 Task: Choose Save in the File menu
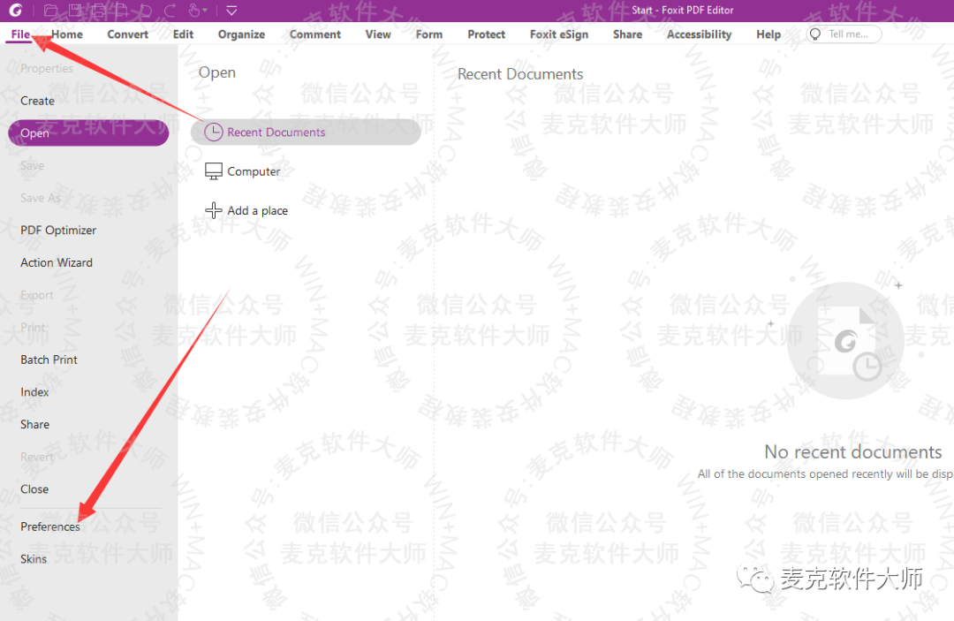(33, 165)
